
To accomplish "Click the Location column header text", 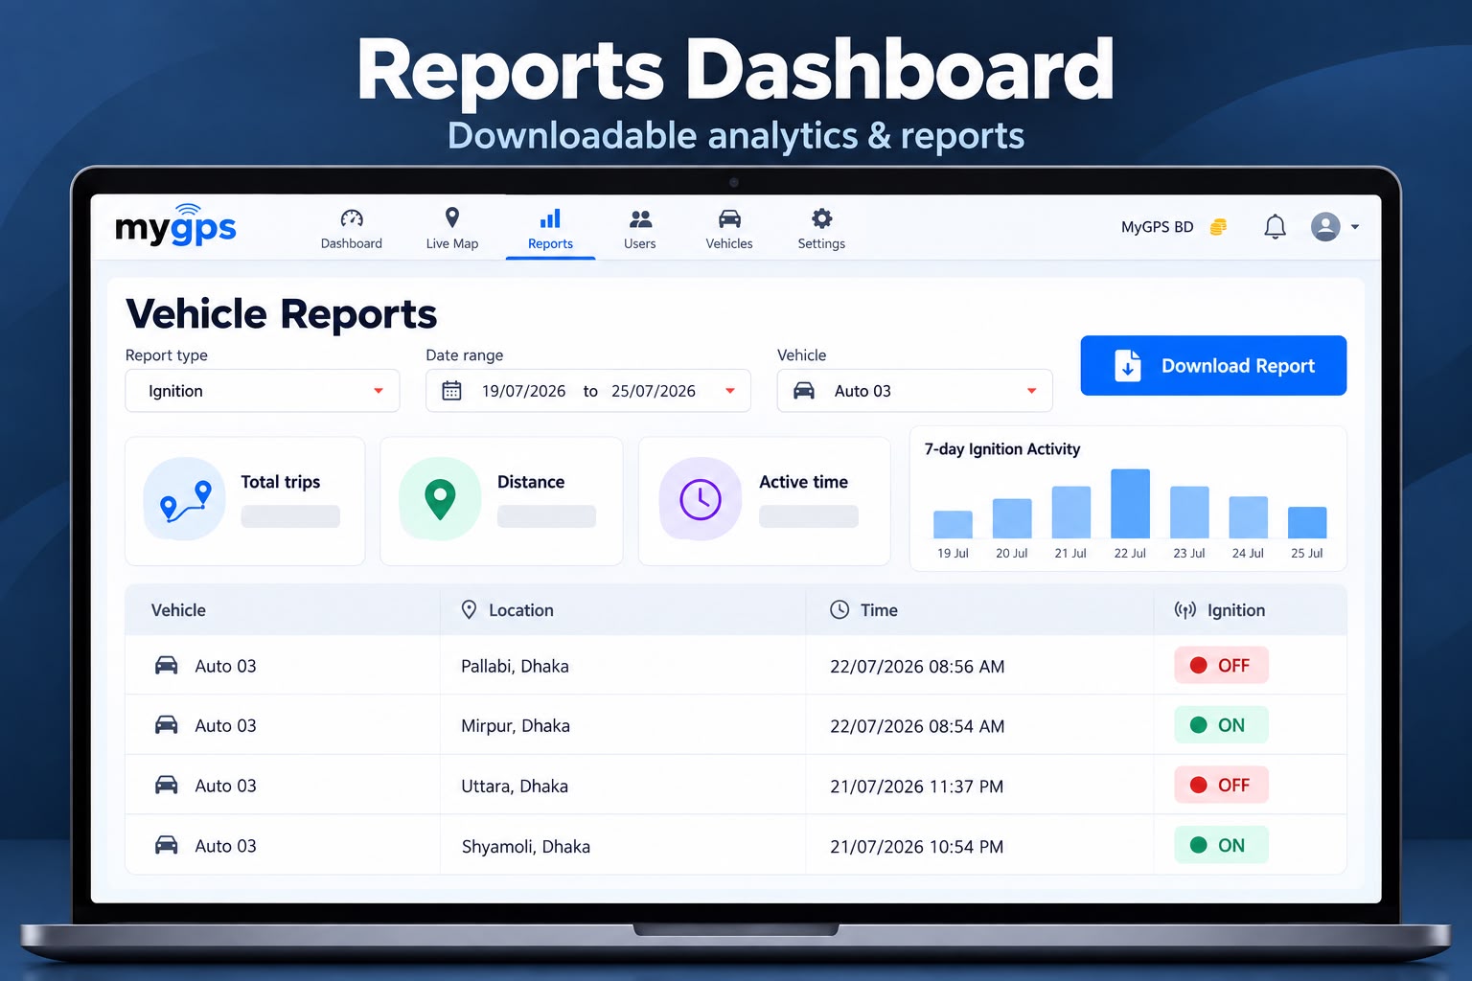I will tap(521, 610).
